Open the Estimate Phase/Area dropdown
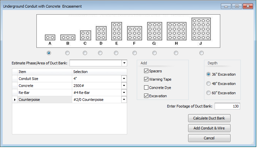This screenshot has height=149, width=258. pos(124,63)
